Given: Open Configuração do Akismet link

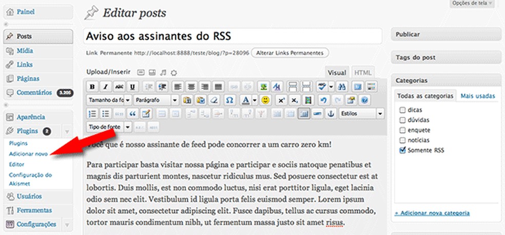Looking at the screenshot, I should (x=30, y=179).
